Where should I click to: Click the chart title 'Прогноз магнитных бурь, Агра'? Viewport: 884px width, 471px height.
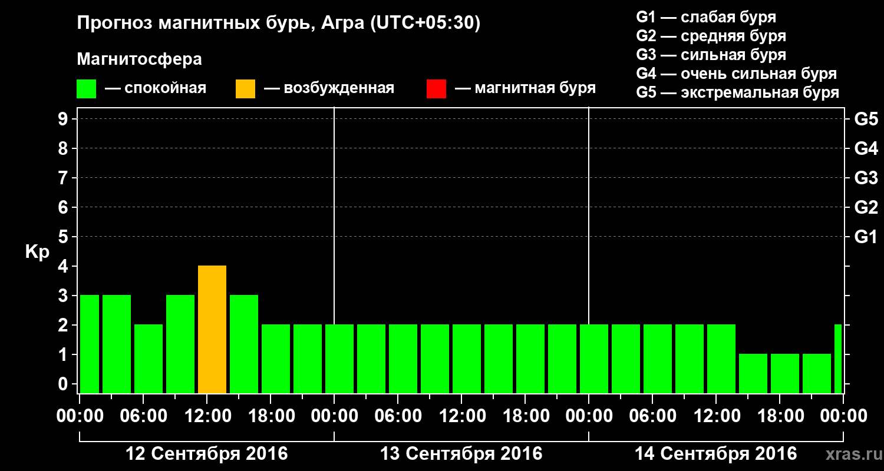[x=279, y=24]
